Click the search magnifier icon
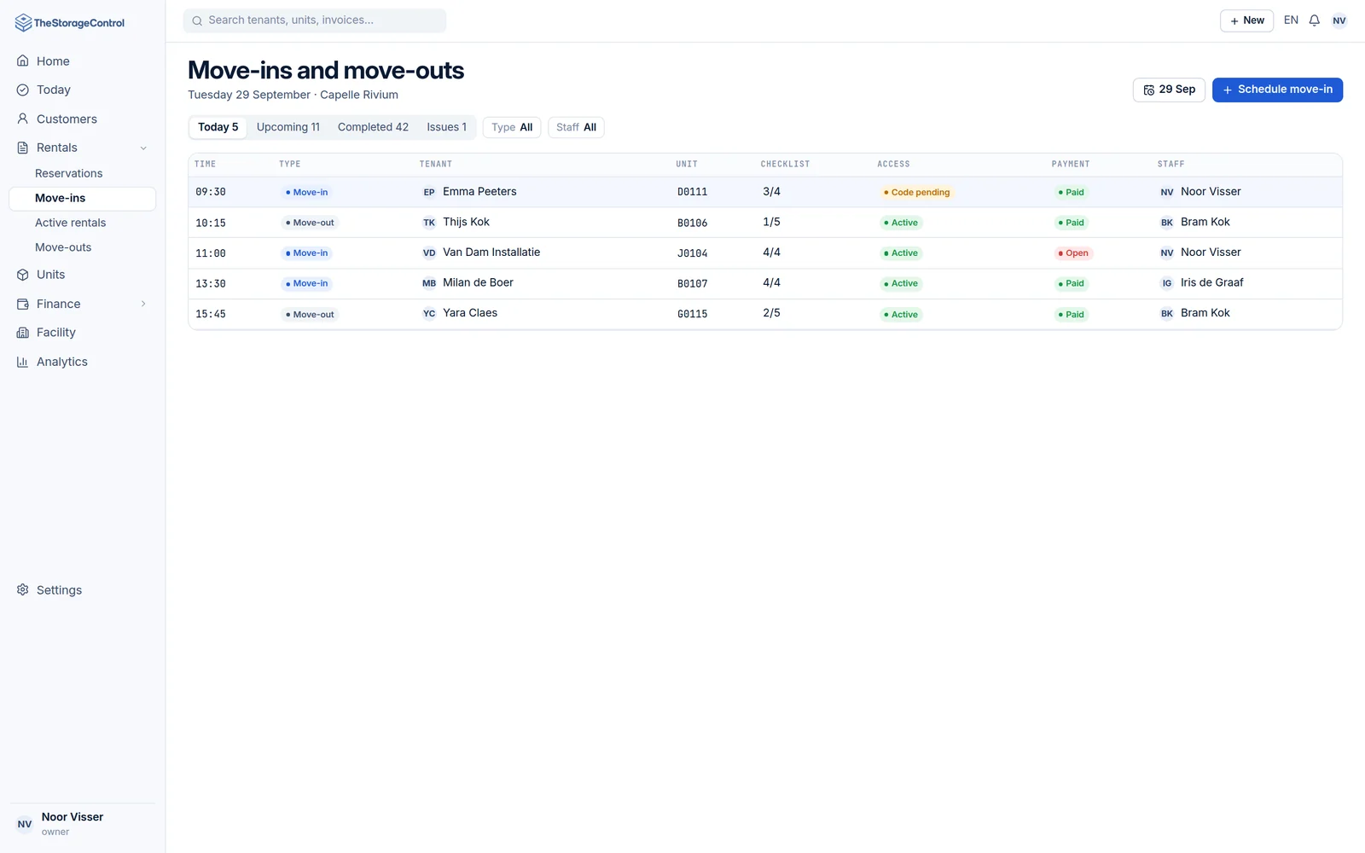This screenshot has width=1365, height=853. 197,20
